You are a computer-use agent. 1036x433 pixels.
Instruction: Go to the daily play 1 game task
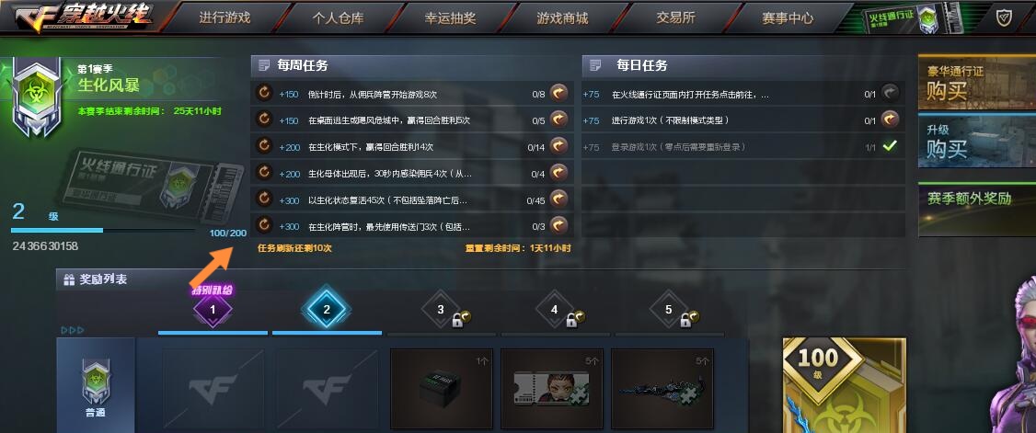click(x=891, y=120)
